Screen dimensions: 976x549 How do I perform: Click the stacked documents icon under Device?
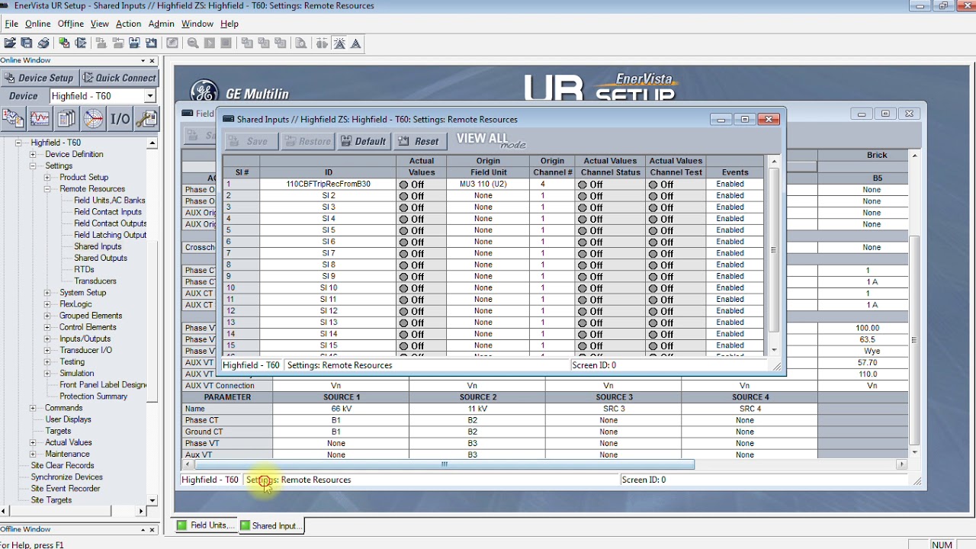tap(66, 118)
